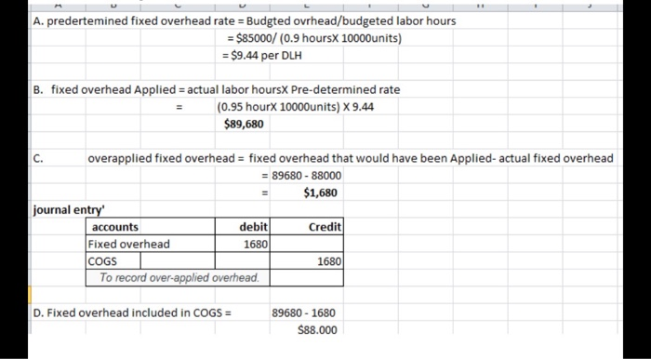Click the empty credit cell in Fixed overhead row
The image size is (651, 359).
pyautogui.click(x=306, y=244)
